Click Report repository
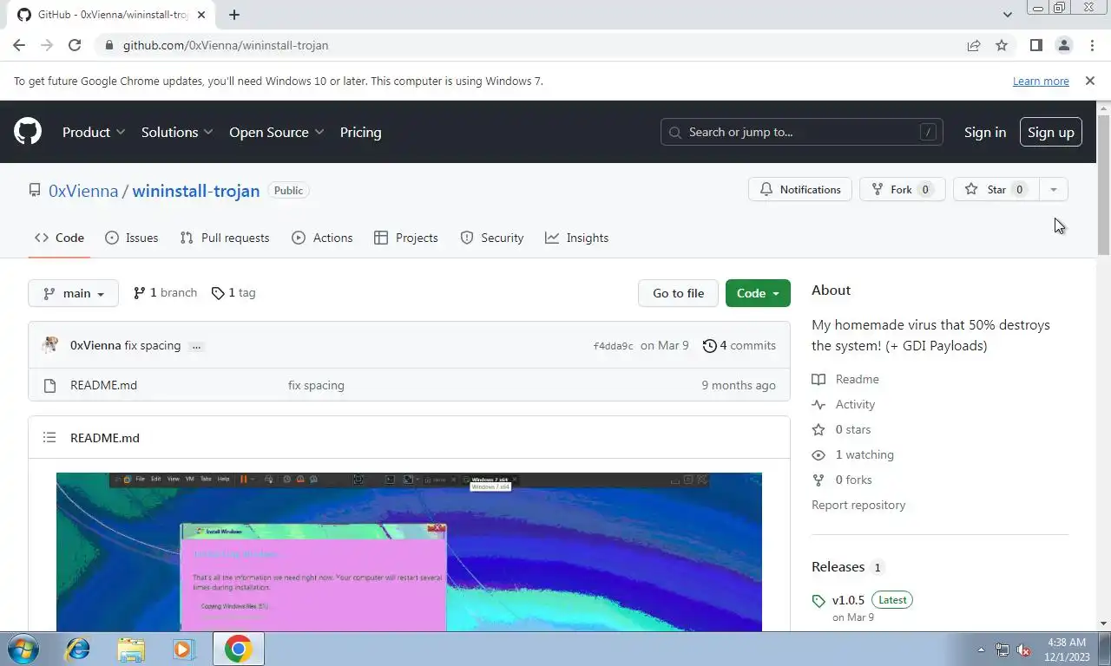The image size is (1111, 666). 858,505
